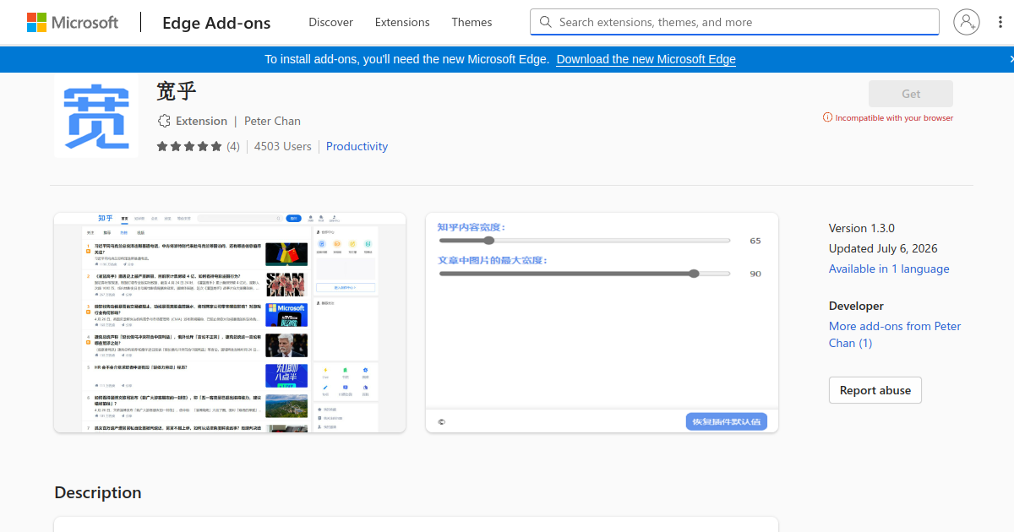Open the Discover tab

click(331, 22)
